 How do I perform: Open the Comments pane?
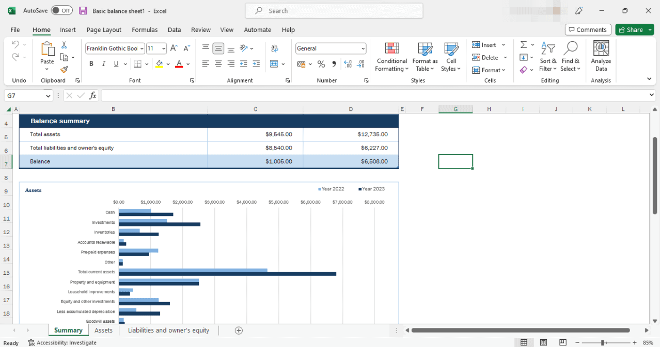588,29
